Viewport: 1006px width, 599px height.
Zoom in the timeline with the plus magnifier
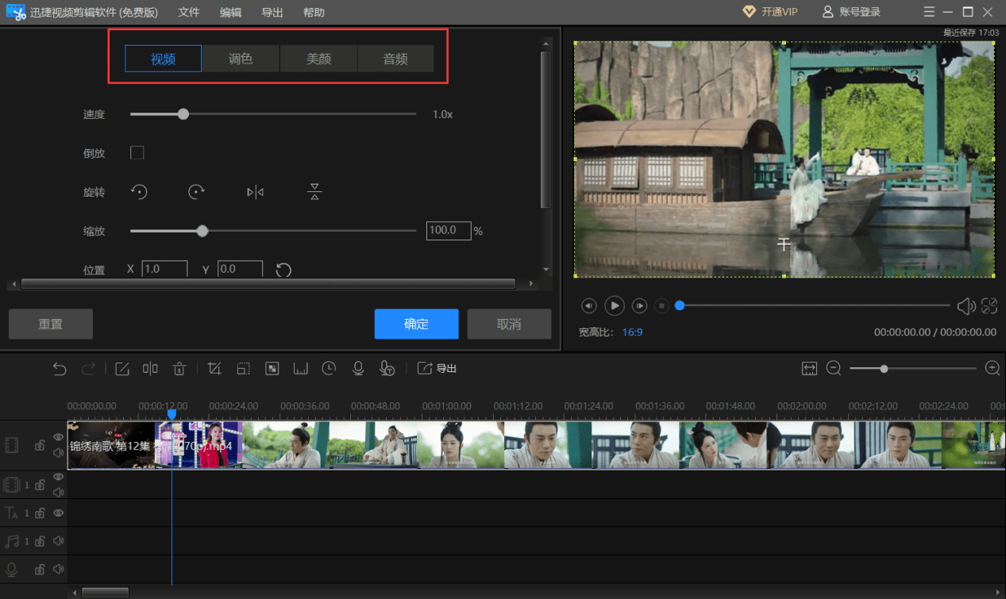click(x=993, y=368)
